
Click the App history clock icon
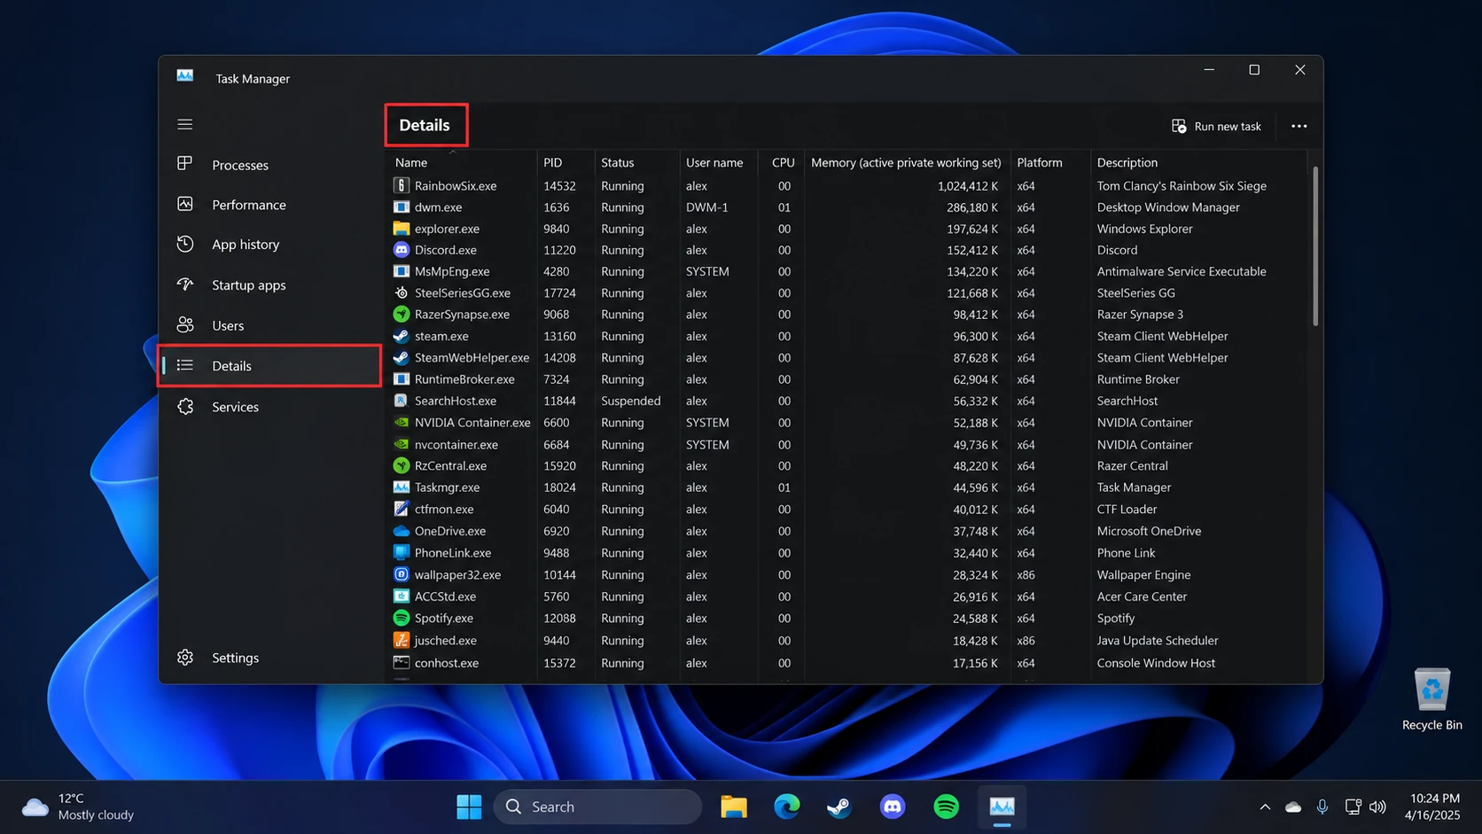click(184, 244)
